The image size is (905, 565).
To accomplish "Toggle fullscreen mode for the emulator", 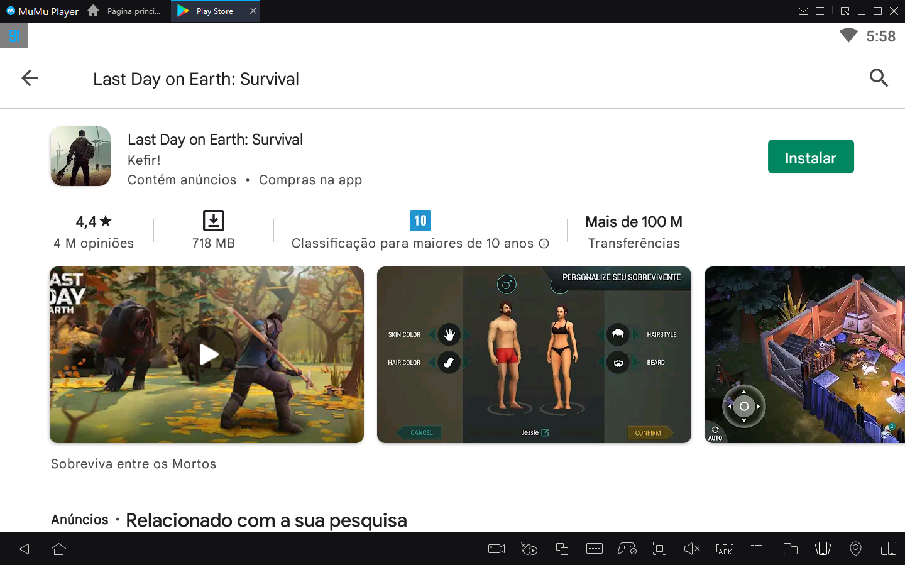I will pos(659,549).
